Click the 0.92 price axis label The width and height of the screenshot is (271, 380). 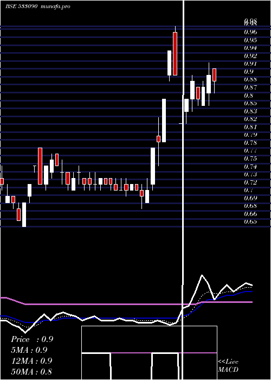coord(250,55)
